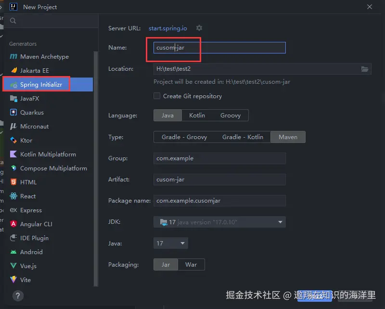Click the project Name field
Viewport: 385px width, 309px height.
(x=219, y=48)
